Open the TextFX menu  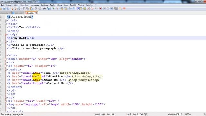pos(73,5)
